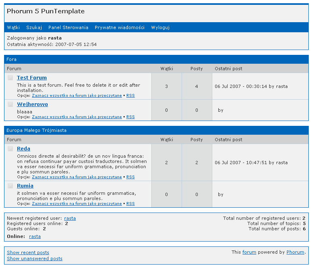This screenshot has height=267, width=314.
Task: Show recent posts
Action: coord(28,252)
